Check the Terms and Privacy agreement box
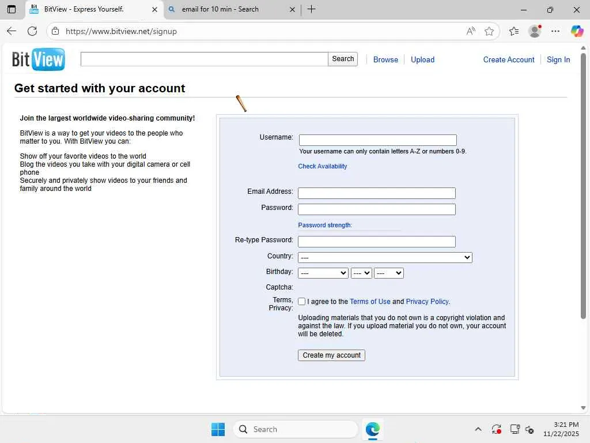The image size is (590, 443). pyautogui.click(x=301, y=301)
